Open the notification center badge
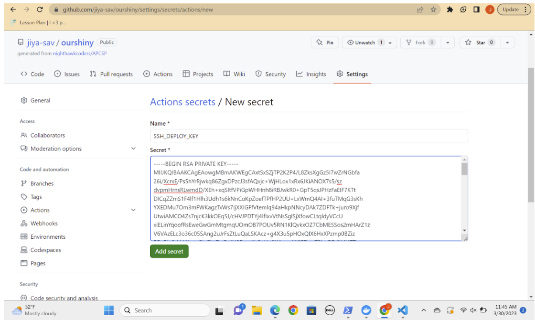The image size is (535, 320). tap(523, 310)
